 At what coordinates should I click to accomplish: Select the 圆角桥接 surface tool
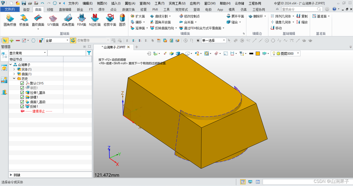10,20
